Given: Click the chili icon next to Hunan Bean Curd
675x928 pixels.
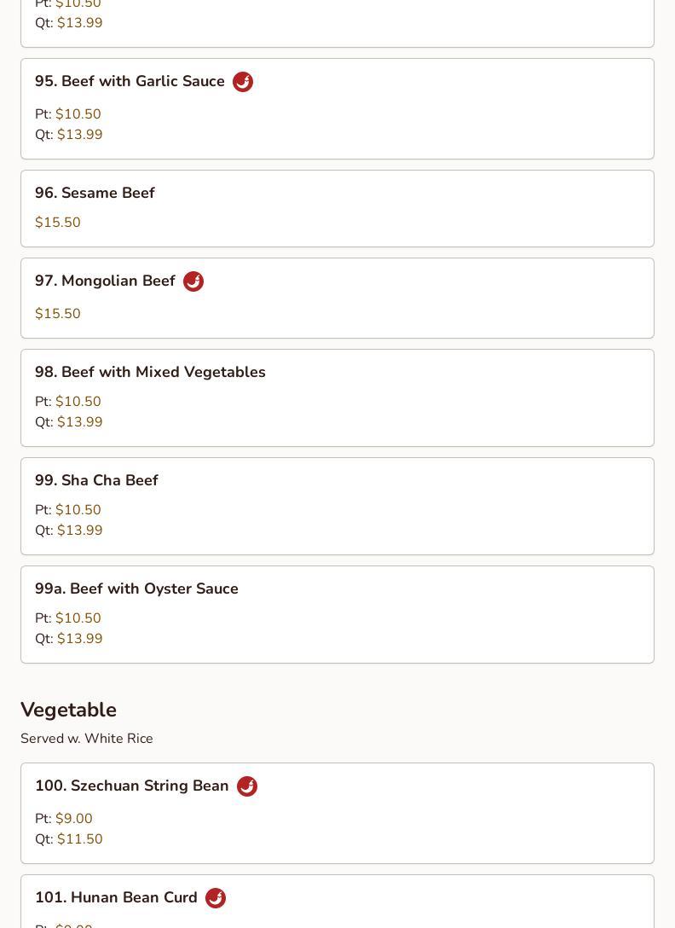Looking at the screenshot, I should click(x=216, y=898).
